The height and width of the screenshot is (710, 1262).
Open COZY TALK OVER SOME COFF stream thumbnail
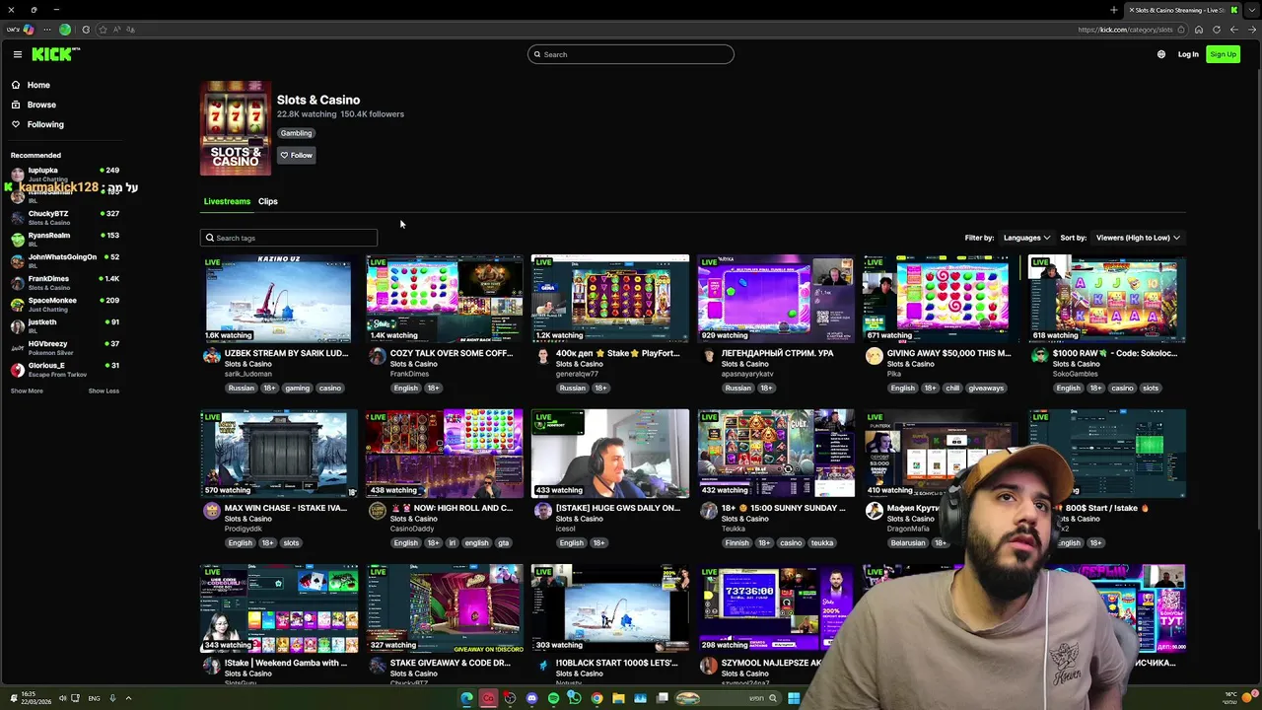click(x=445, y=299)
